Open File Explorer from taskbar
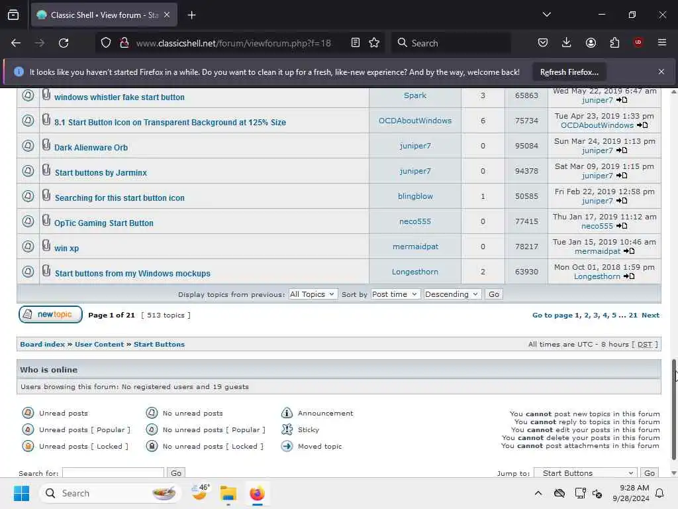Viewport: 678px width, 509px height. pos(228,493)
